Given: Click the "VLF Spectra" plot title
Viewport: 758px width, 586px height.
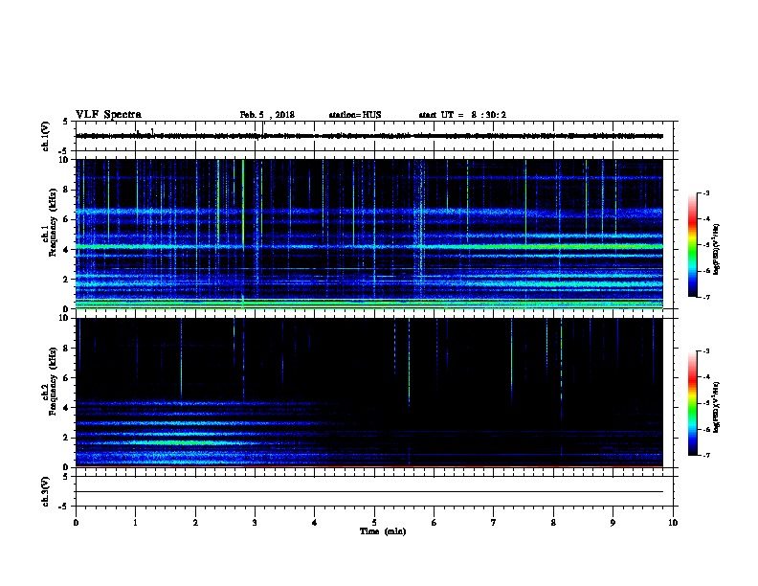Looking at the screenshot, I should pyautogui.click(x=108, y=115).
